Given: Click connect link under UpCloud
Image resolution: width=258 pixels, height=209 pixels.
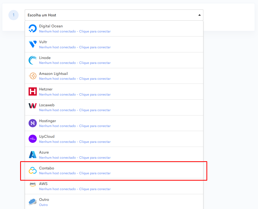Looking at the screenshot, I should [x=75, y=142].
